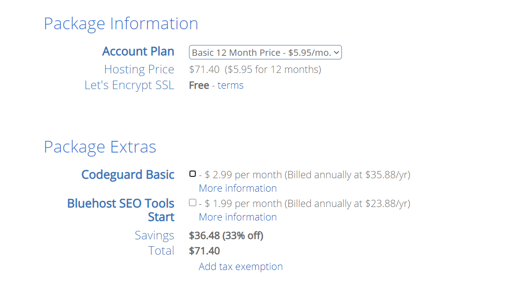This screenshot has height=297, width=507.
Task: Click the Hosting Price label
Action: click(x=139, y=69)
